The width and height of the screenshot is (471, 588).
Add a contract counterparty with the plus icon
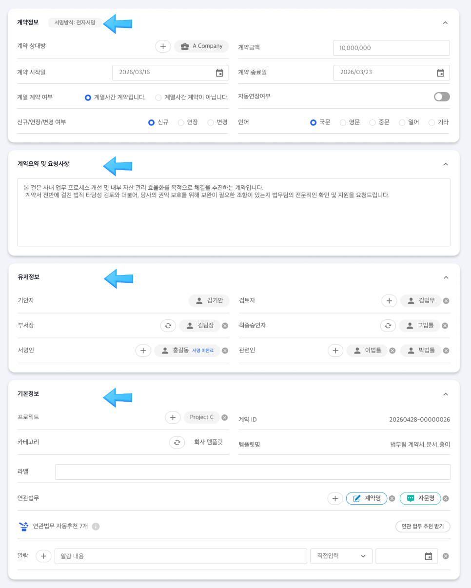[x=163, y=46]
